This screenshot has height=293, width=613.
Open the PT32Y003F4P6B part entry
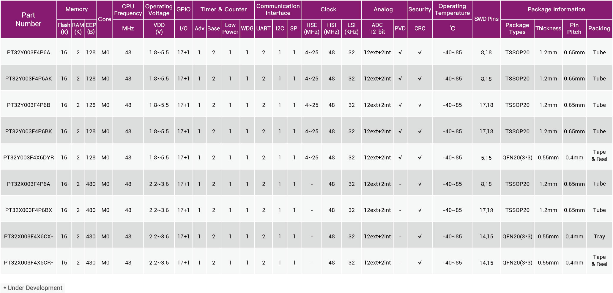[29, 105]
